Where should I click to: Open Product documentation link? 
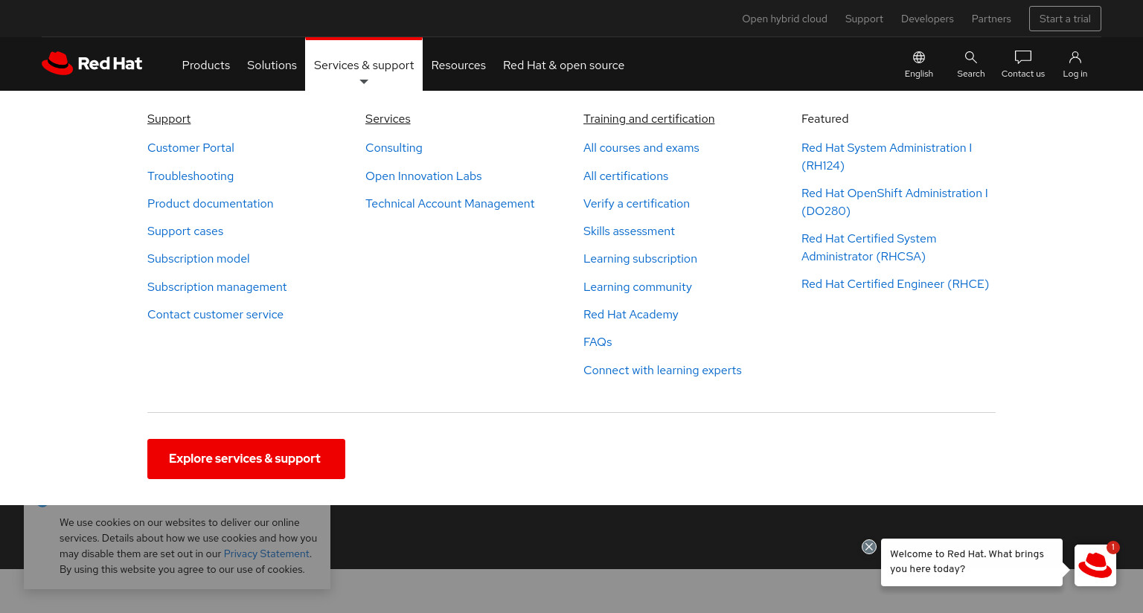pyautogui.click(x=210, y=203)
